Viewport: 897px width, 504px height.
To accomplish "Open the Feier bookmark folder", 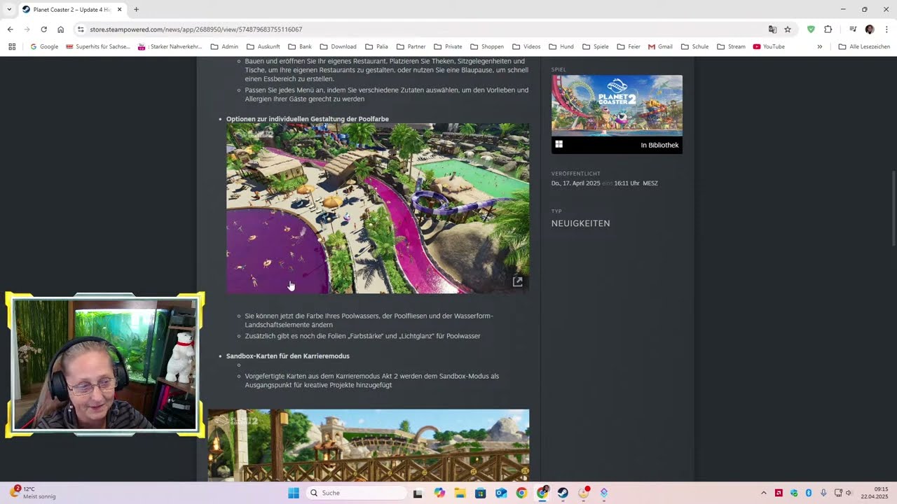I will 628,47.
